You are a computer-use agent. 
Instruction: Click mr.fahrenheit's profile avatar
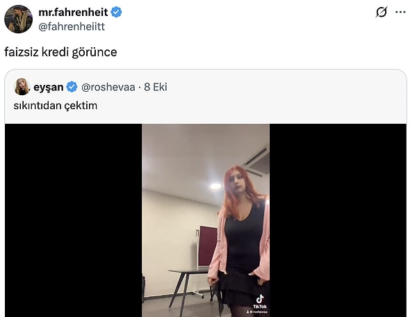point(18,19)
